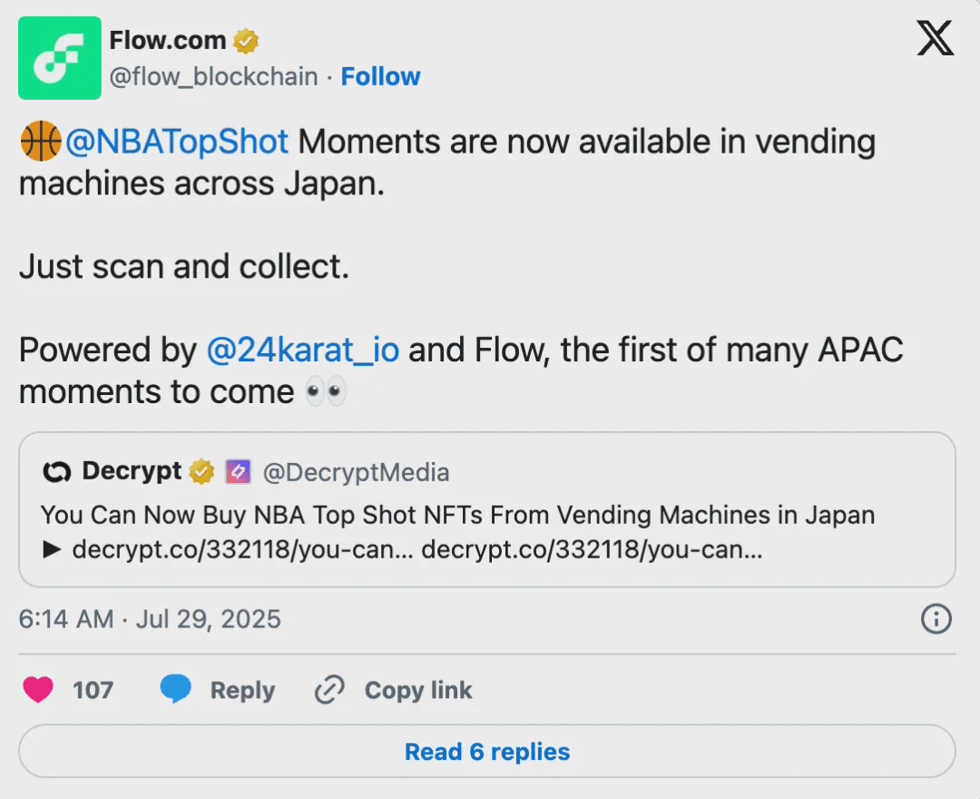
Task: Open the tweet info circle icon
Action: (x=936, y=619)
